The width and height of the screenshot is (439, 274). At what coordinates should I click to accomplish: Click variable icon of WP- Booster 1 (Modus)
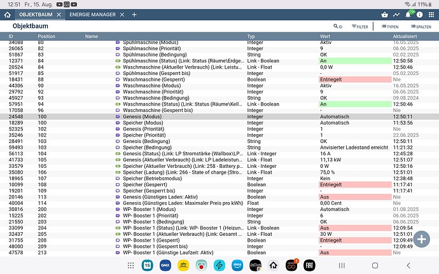pyautogui.click(x=118, y=209)
